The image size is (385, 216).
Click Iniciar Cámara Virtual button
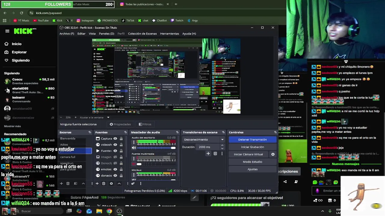(x=248, y=154)
